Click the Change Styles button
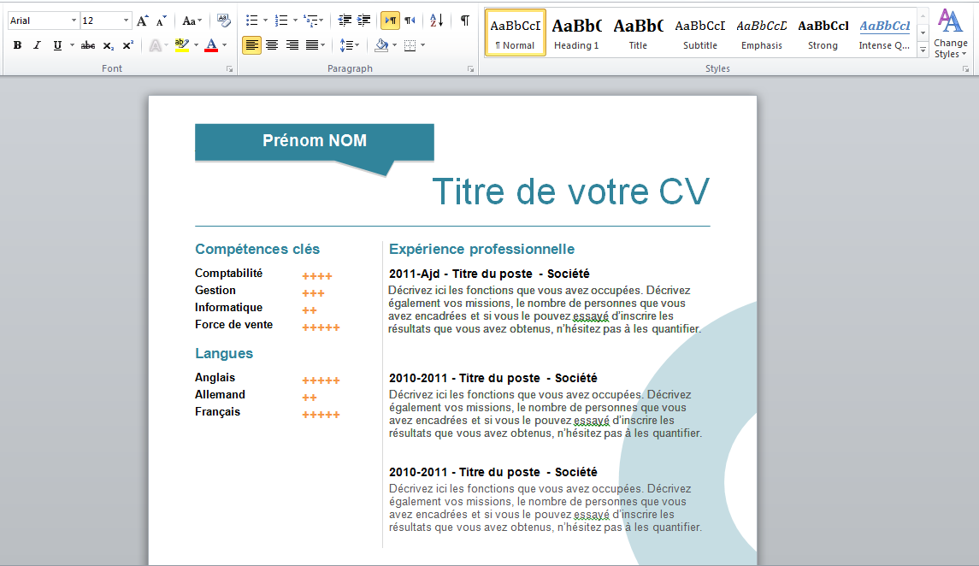Screen dimensions: 979x566 click(950, 33)
